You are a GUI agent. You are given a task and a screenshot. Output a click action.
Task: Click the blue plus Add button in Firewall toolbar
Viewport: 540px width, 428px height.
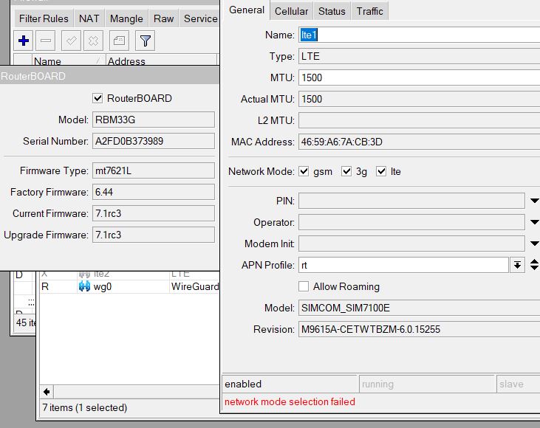(24, 41)
